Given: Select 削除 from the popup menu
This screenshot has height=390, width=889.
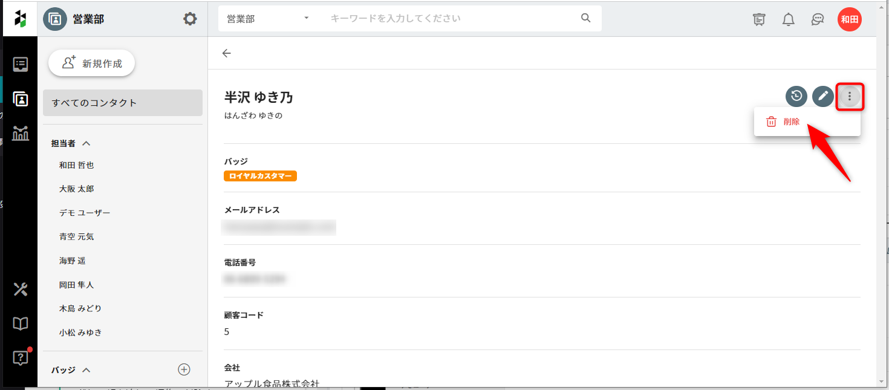Looking at the screenshot, I should (x=791, y=122).
